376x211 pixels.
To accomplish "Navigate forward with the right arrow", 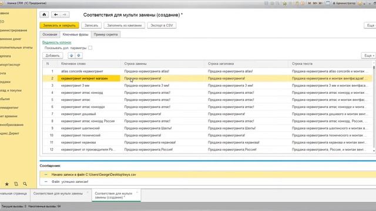I will click(x=65, y=15).
